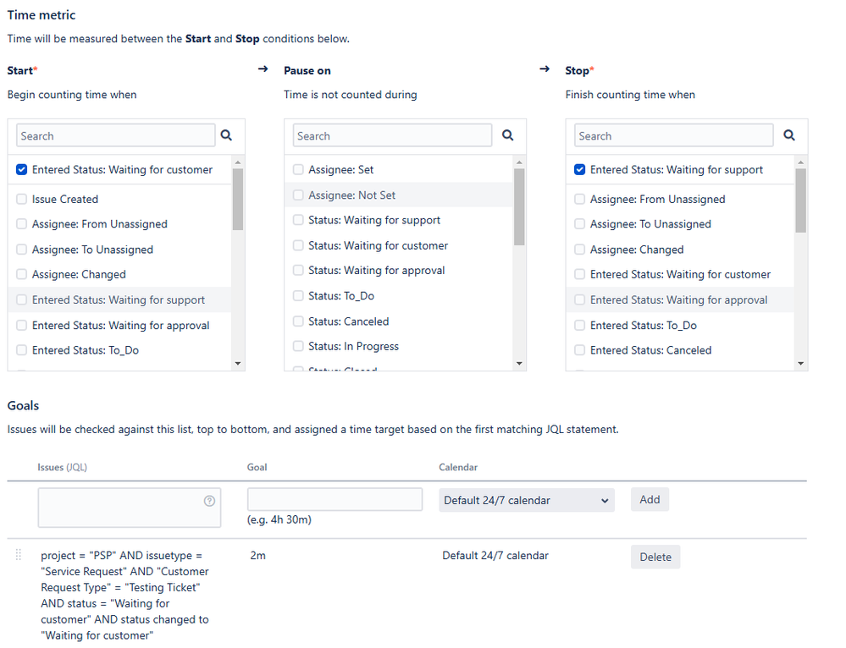Grab the drag handle beside PSP goal row

pos(19,556)
